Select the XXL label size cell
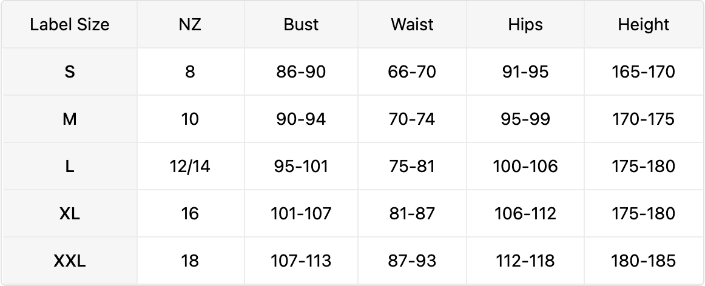Image resolution: width=705 pixels, height=286 pixels. click(x=70, y=261)
